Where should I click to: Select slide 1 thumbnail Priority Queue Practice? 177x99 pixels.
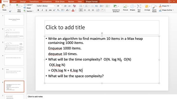(x=14, y=20)
